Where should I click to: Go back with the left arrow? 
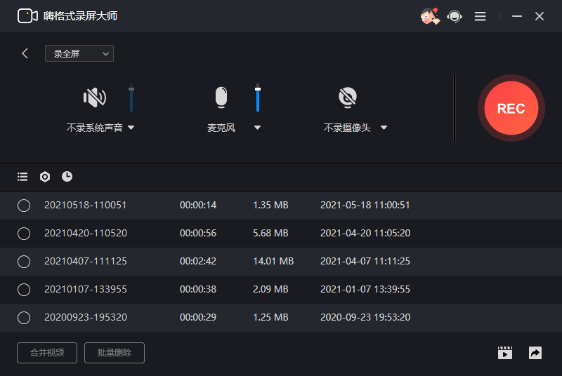pyautogui.click(x=25, y=53)
